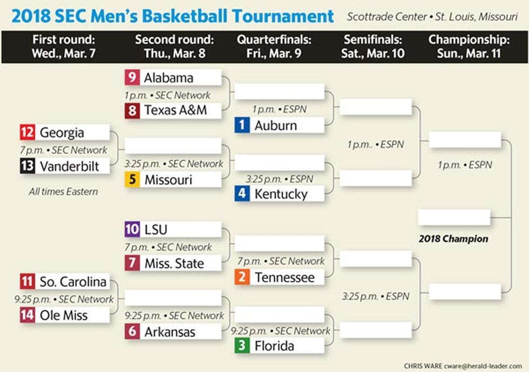Click the empty slot above Auburn

(279, 91)
